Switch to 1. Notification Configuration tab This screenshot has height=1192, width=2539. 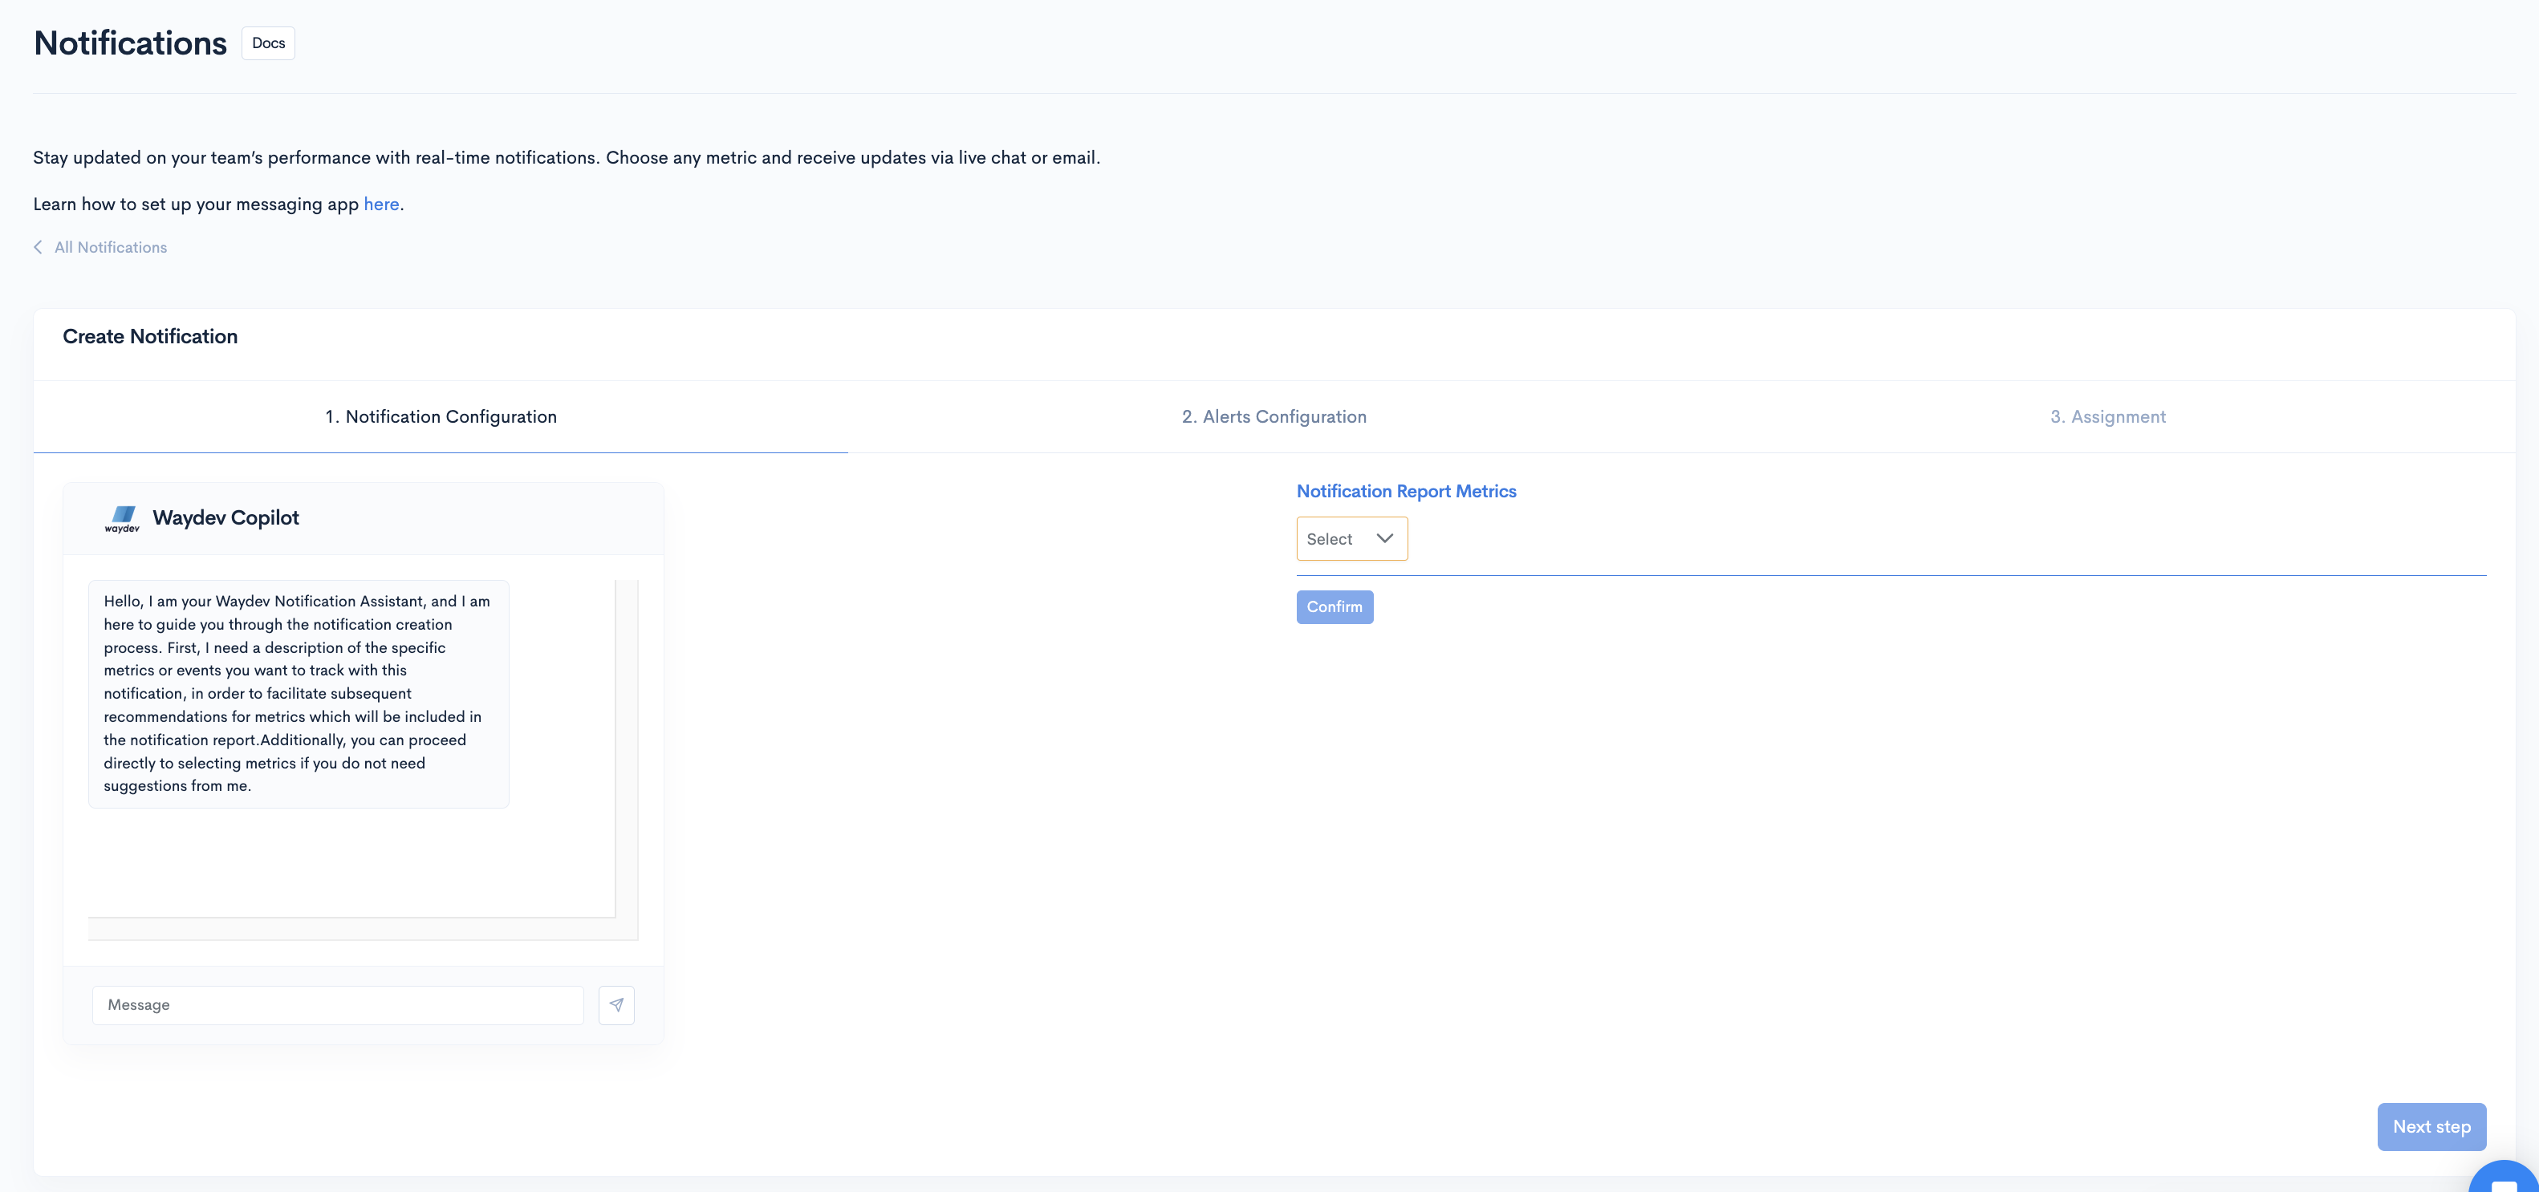pyautogui.click(x=441, y=416)
